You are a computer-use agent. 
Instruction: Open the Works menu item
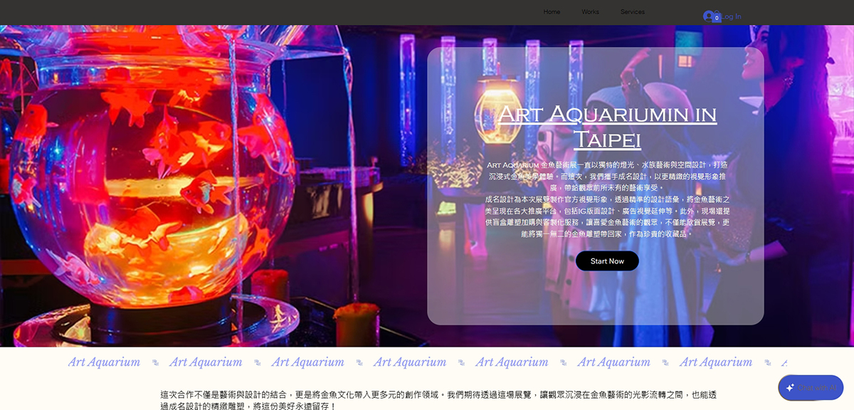(590, 12)
